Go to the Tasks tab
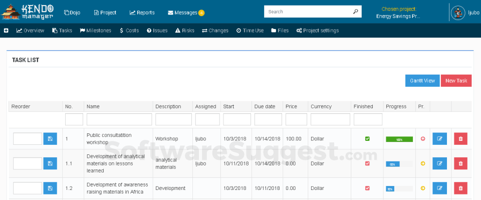This screenshot has height=200, width=481. coord(62,31)
